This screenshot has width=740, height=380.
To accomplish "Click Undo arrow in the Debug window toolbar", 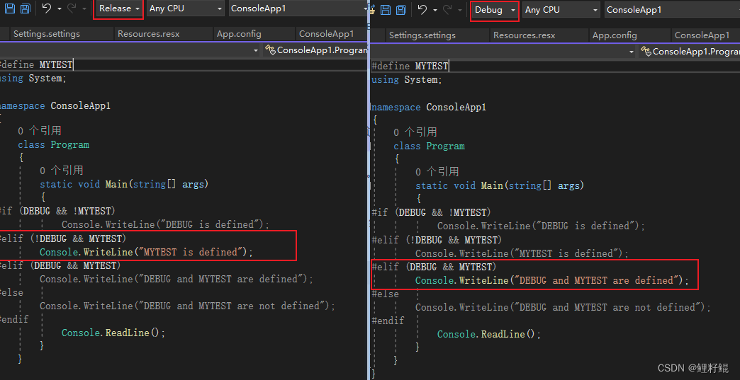I will [x=422, y=10].
